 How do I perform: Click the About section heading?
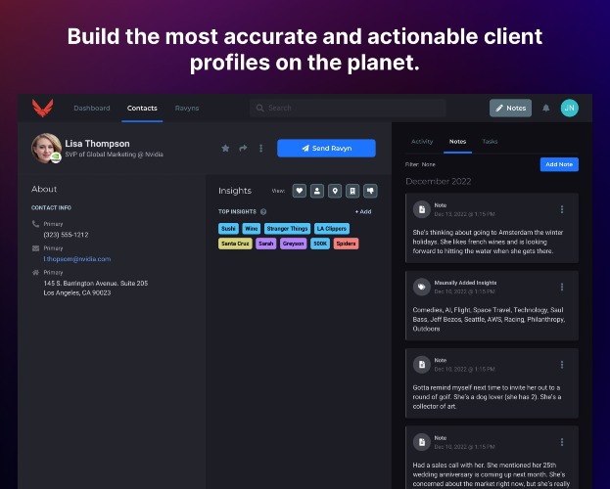pos(44,190)
